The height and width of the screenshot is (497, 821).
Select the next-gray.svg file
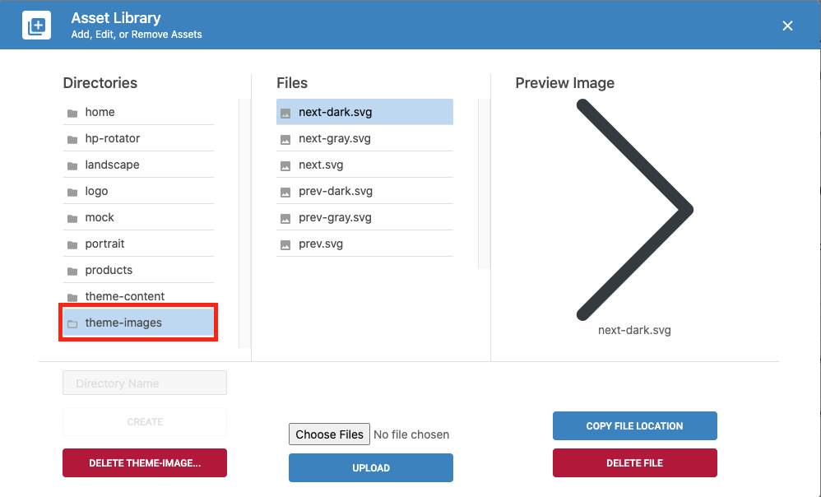click(x=333, y=138)
